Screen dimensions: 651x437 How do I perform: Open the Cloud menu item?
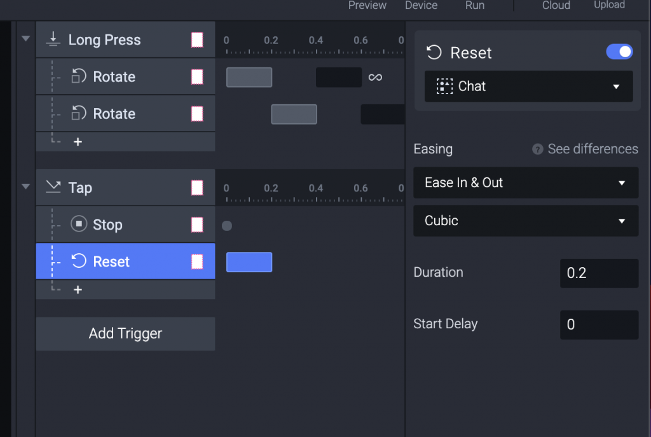(x=556, y=6)
